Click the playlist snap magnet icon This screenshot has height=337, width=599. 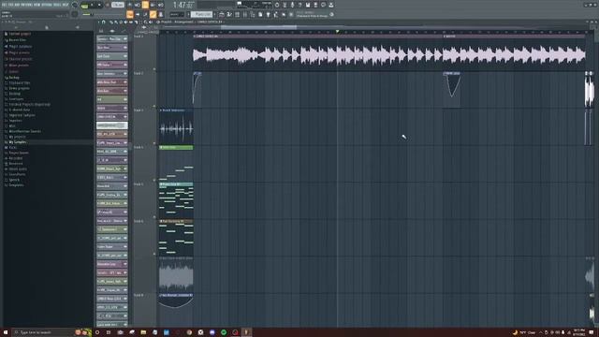pyautogui.click(x=104, y=22)
